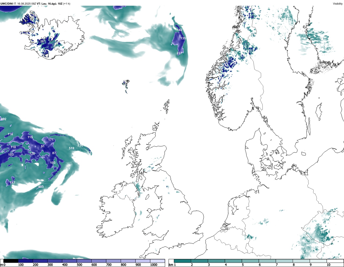Click the '1000' tick label on metre legend

click(x=154, y=265)
